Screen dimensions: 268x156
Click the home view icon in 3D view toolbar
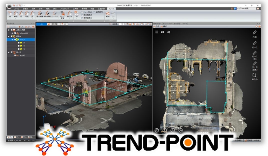[x=127, y=24]
